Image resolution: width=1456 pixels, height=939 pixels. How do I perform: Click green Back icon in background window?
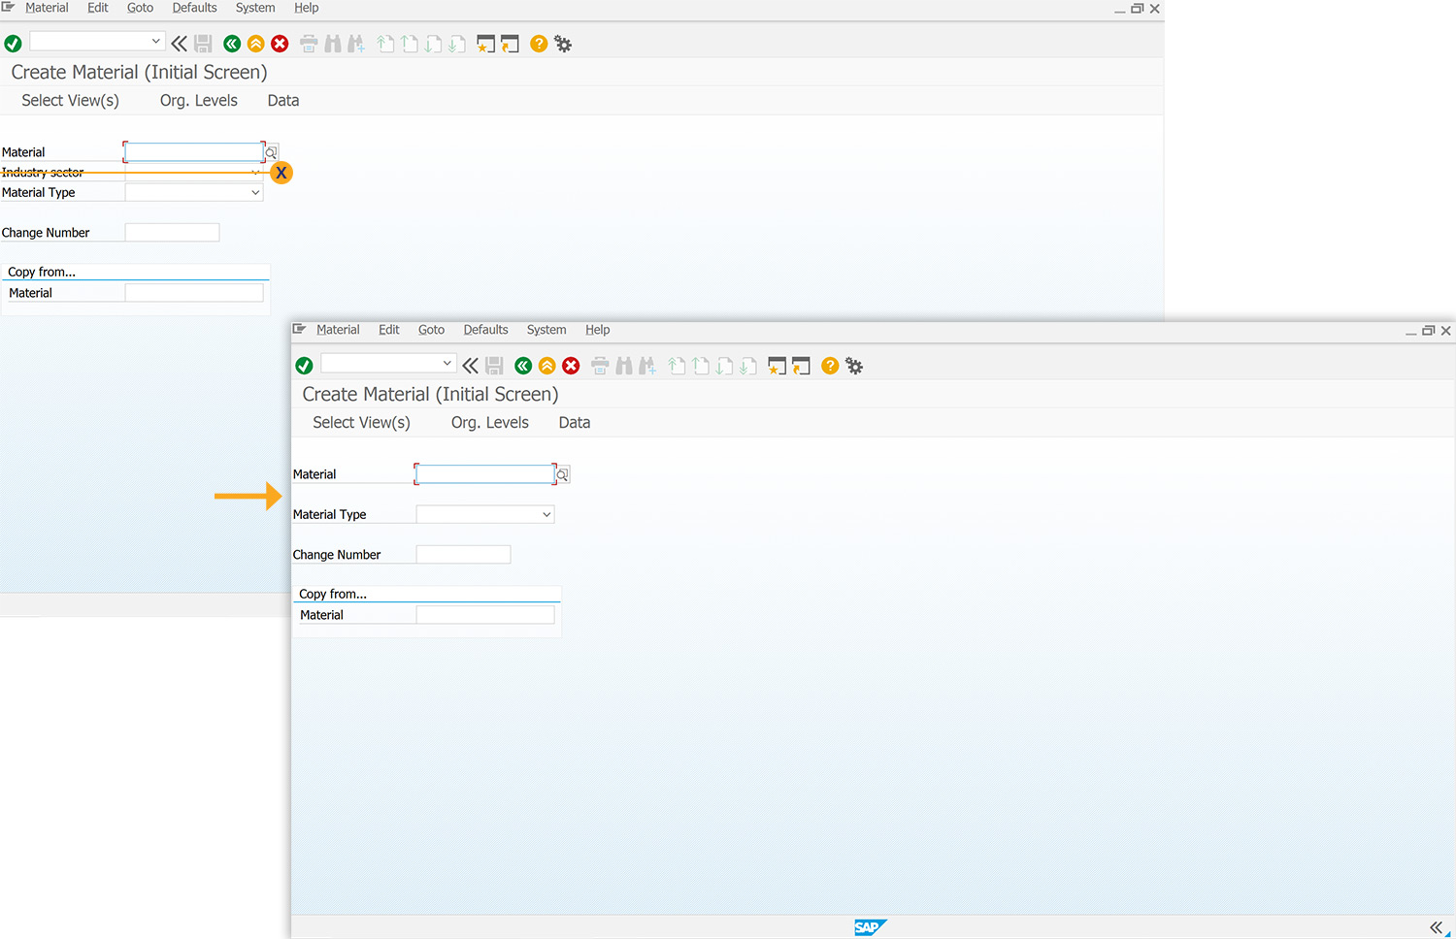tap(232, 44)
